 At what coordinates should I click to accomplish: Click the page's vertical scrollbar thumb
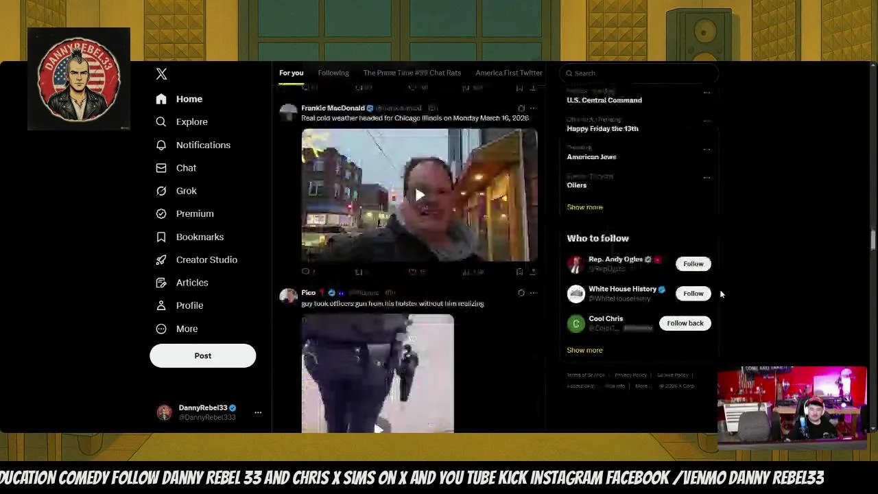[x=873, y=241]
